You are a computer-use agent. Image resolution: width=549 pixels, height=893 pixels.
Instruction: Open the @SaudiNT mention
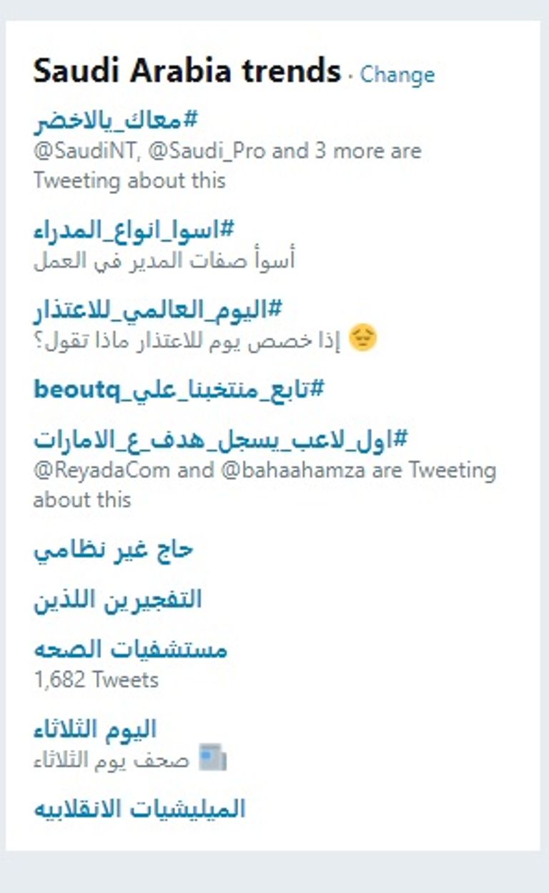(75, 150)
